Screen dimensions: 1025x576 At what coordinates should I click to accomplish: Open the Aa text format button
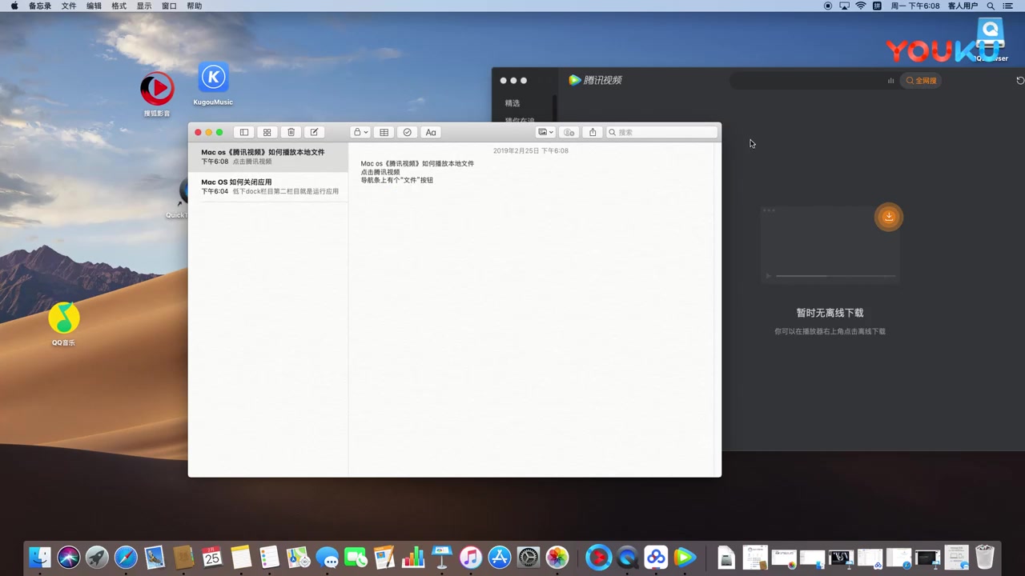point(431,132)
